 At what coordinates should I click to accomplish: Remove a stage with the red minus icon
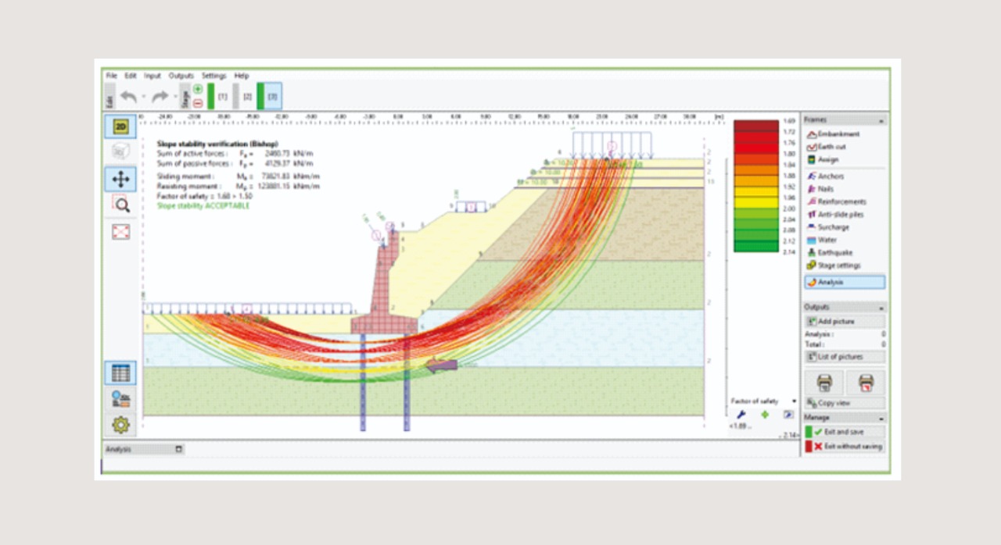[198, 103]
